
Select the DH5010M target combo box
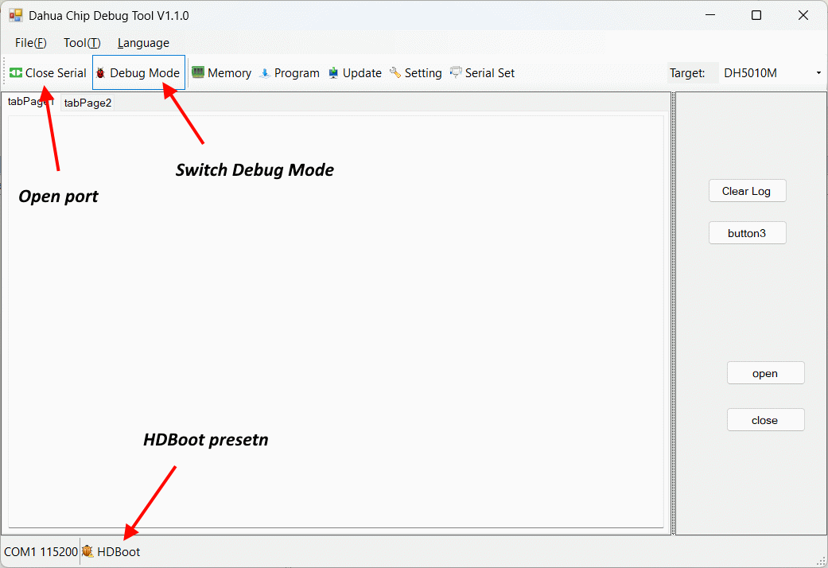point(764,73)
